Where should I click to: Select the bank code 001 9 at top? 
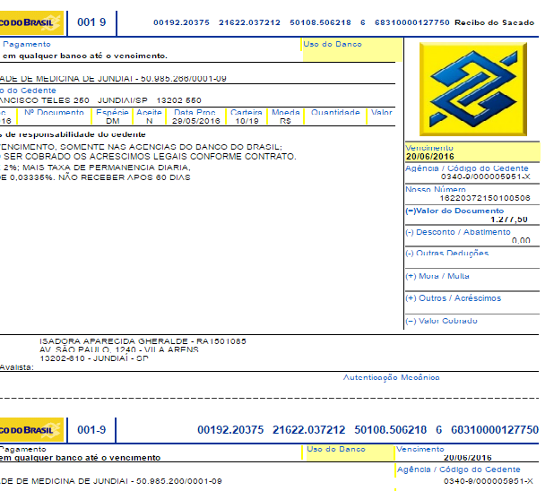click(x=91, y=22)
